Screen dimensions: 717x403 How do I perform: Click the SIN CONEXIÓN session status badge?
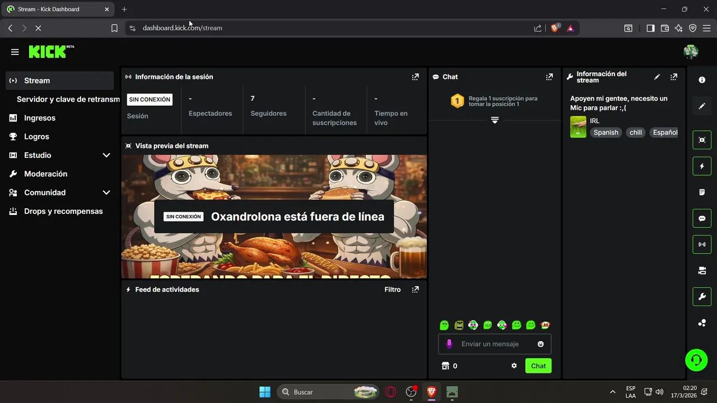pyautogui.click(x=150, y=100)
